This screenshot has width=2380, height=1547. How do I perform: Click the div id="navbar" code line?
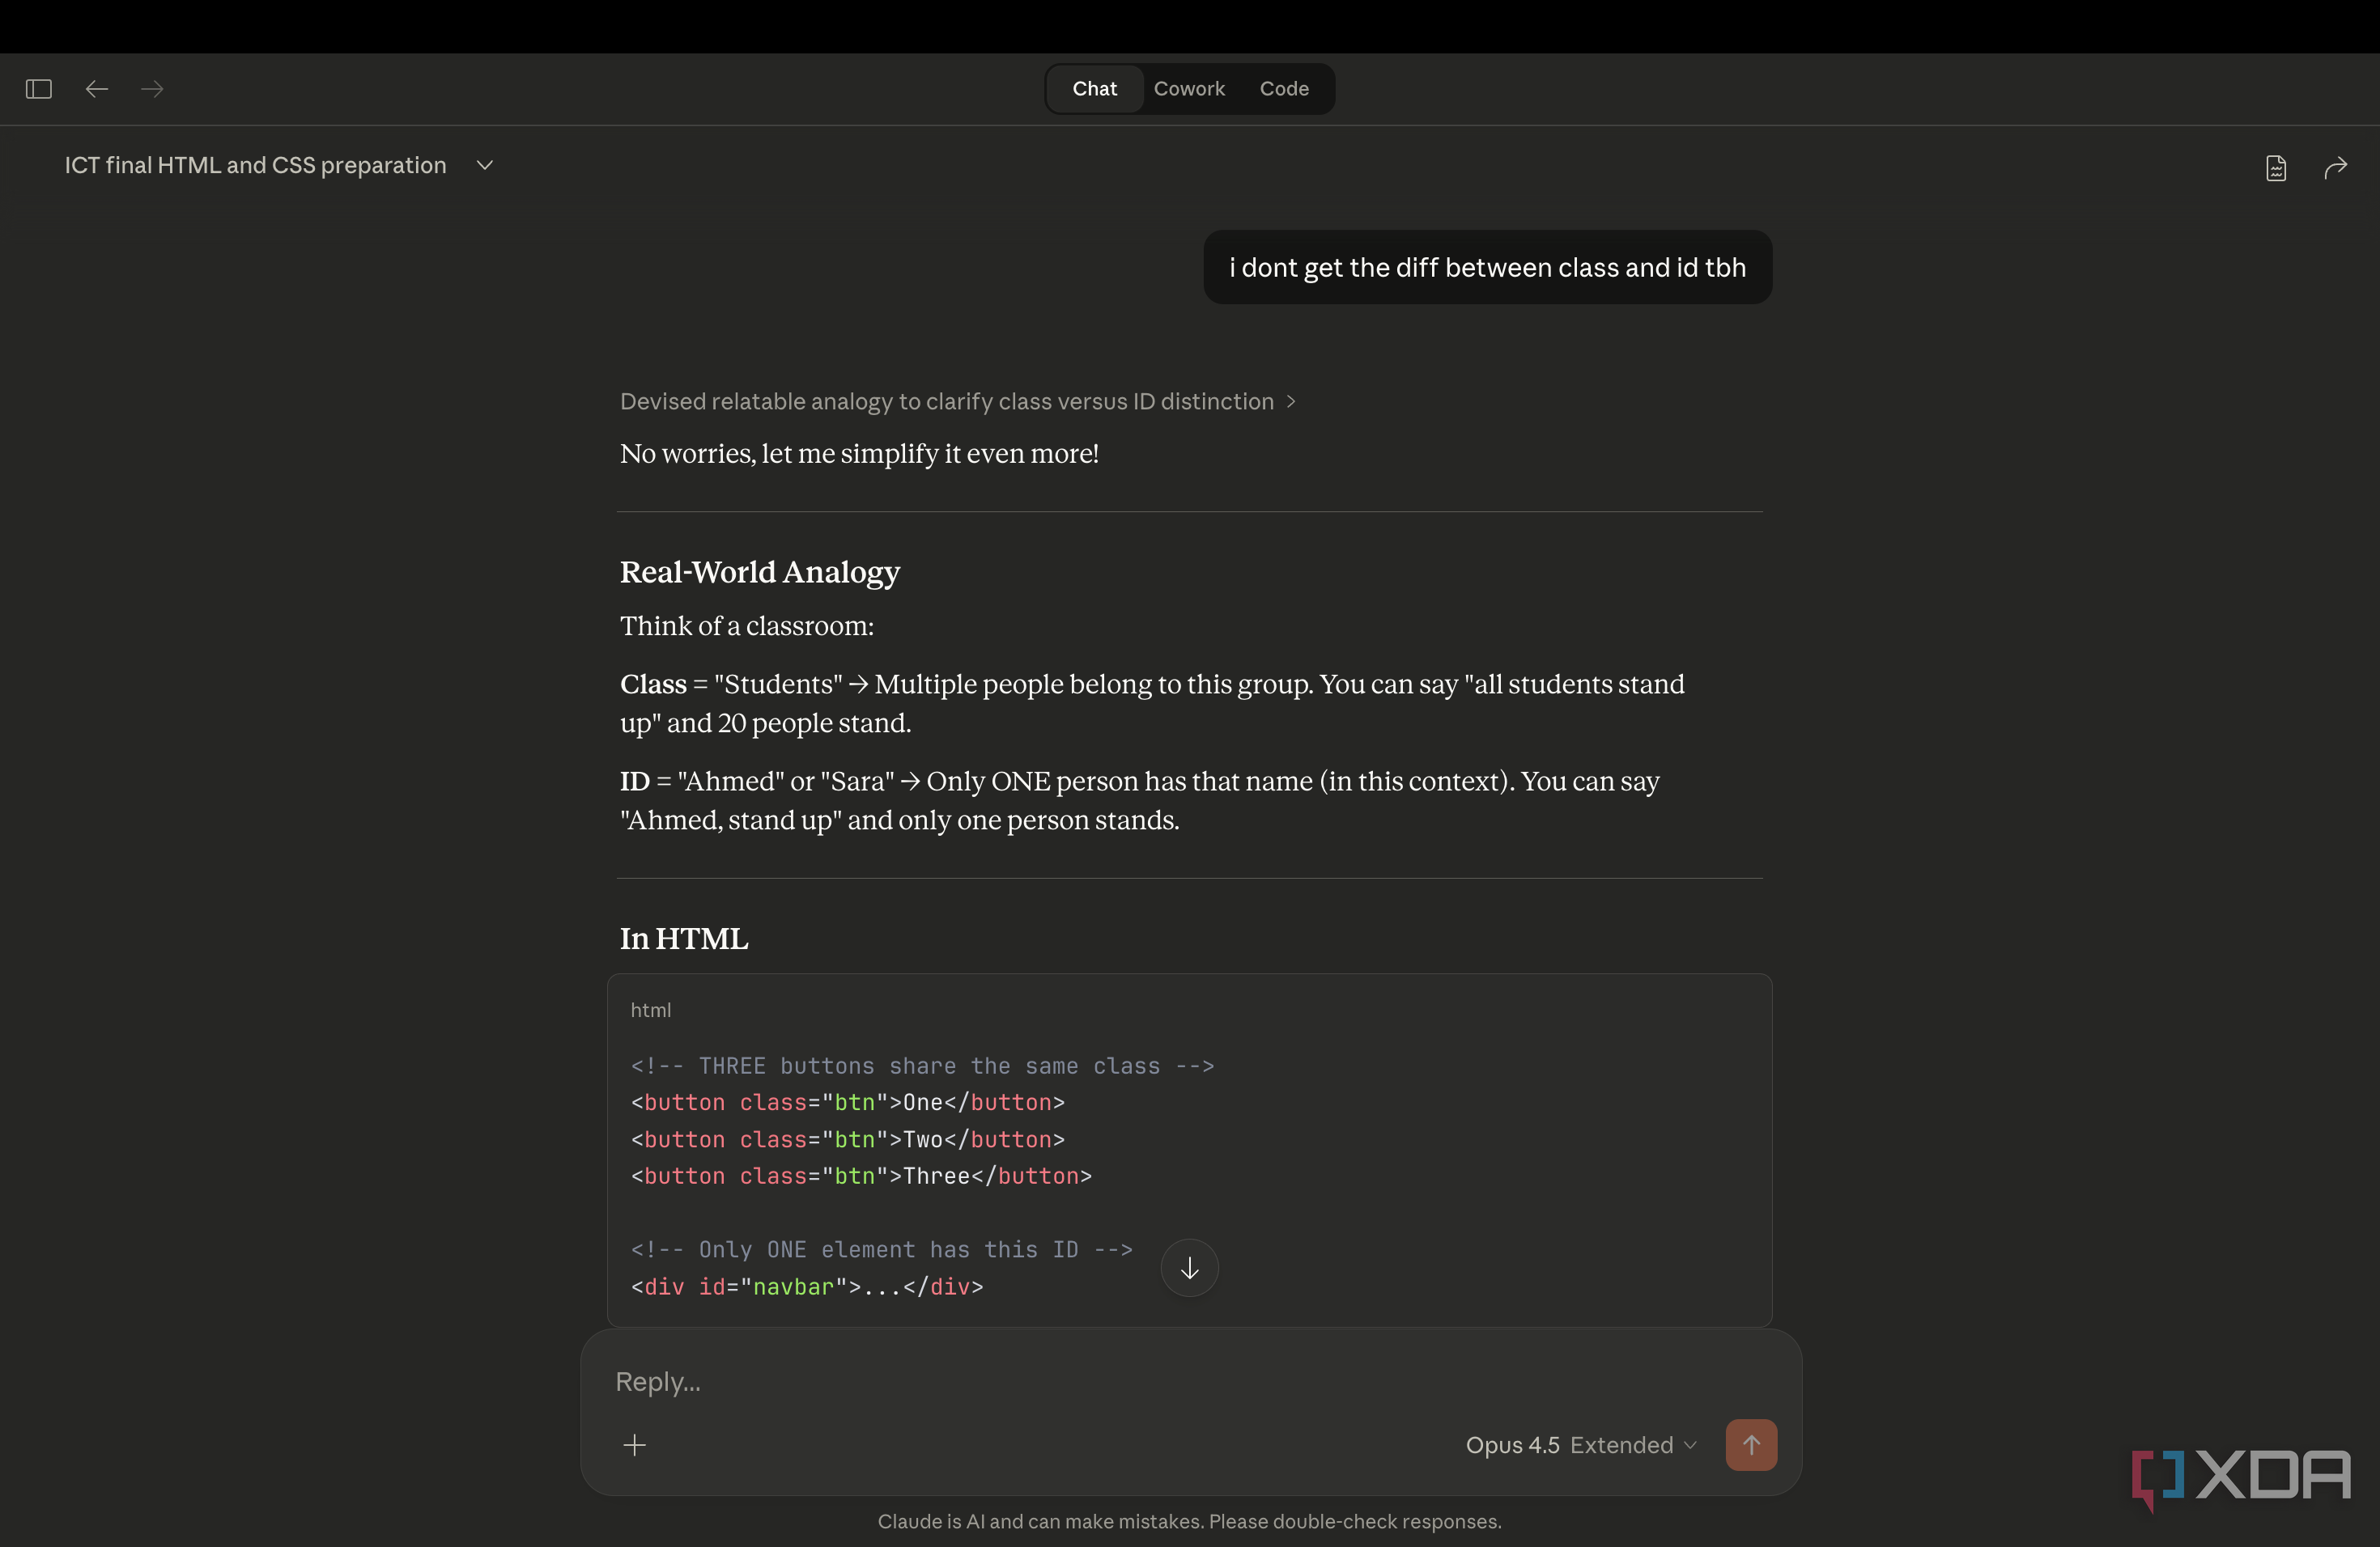(x=807, y=1287)
